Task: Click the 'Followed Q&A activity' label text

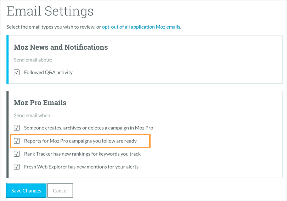Action: pyautogui.click(x=48, y=72)
